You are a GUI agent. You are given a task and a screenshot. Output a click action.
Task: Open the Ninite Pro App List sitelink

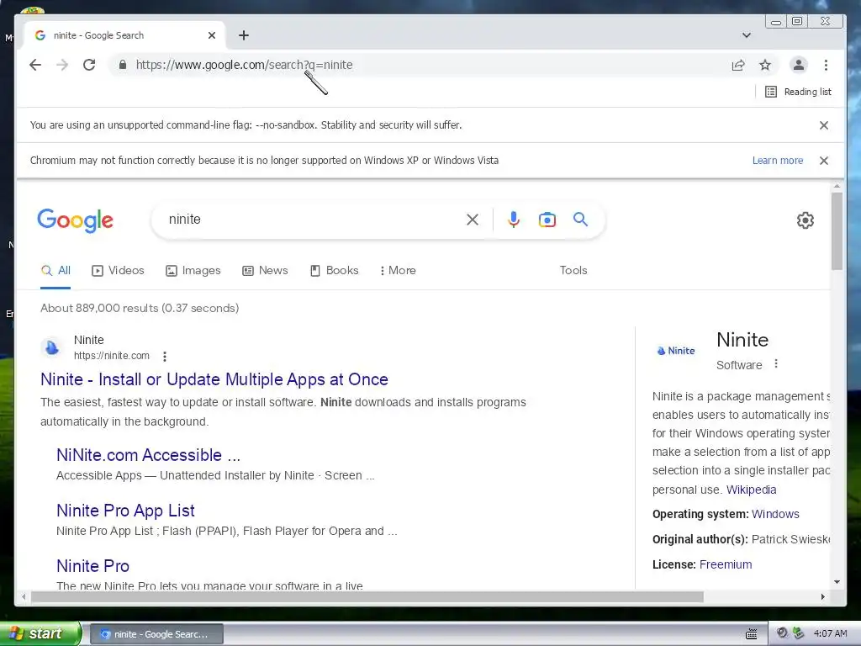click(125, 511)
